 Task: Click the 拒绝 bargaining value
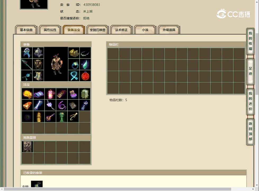[86, 18]
